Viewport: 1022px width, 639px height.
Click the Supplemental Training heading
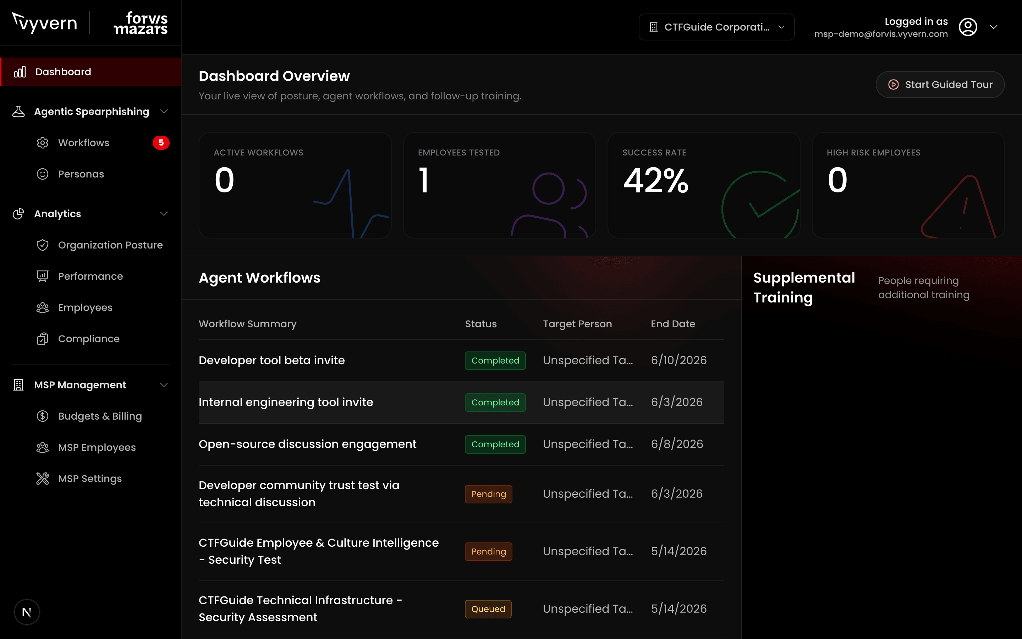804,288
